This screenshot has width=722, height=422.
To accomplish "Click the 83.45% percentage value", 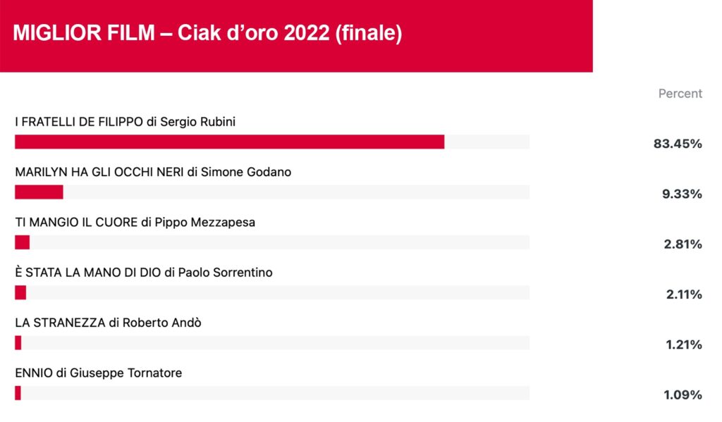I will pyautogui.click(x=678, y=144).
